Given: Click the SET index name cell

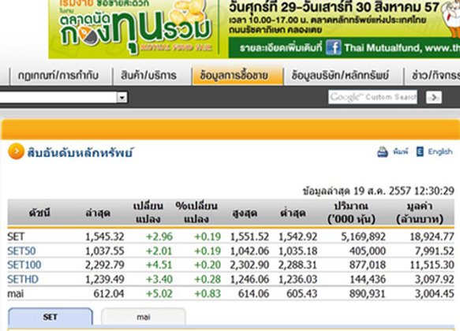Looking at the screenshot, I should (x=16, y=236).
